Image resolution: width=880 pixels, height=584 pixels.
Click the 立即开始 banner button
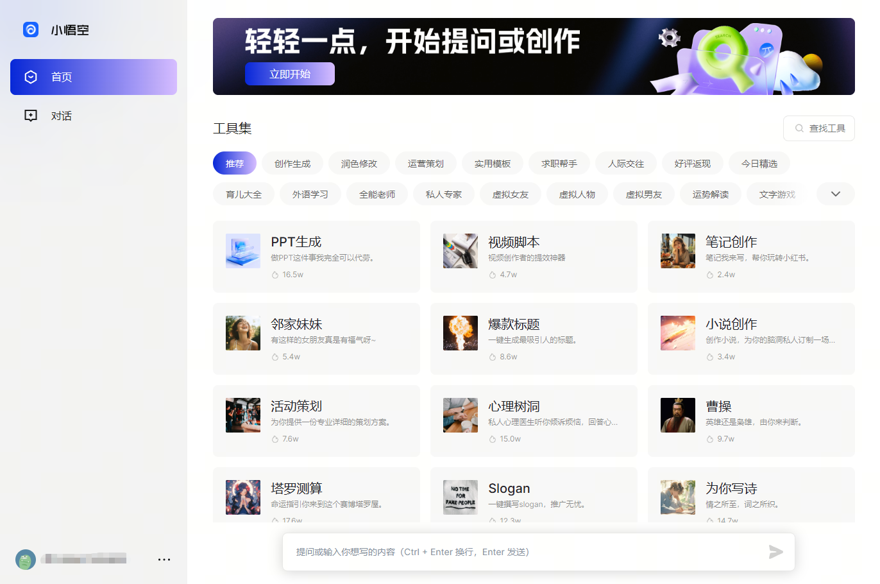(x=290, y=74)
